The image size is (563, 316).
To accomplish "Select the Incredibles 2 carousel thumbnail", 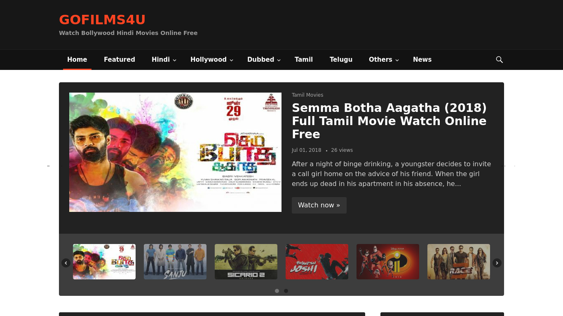I will (388, 262).
